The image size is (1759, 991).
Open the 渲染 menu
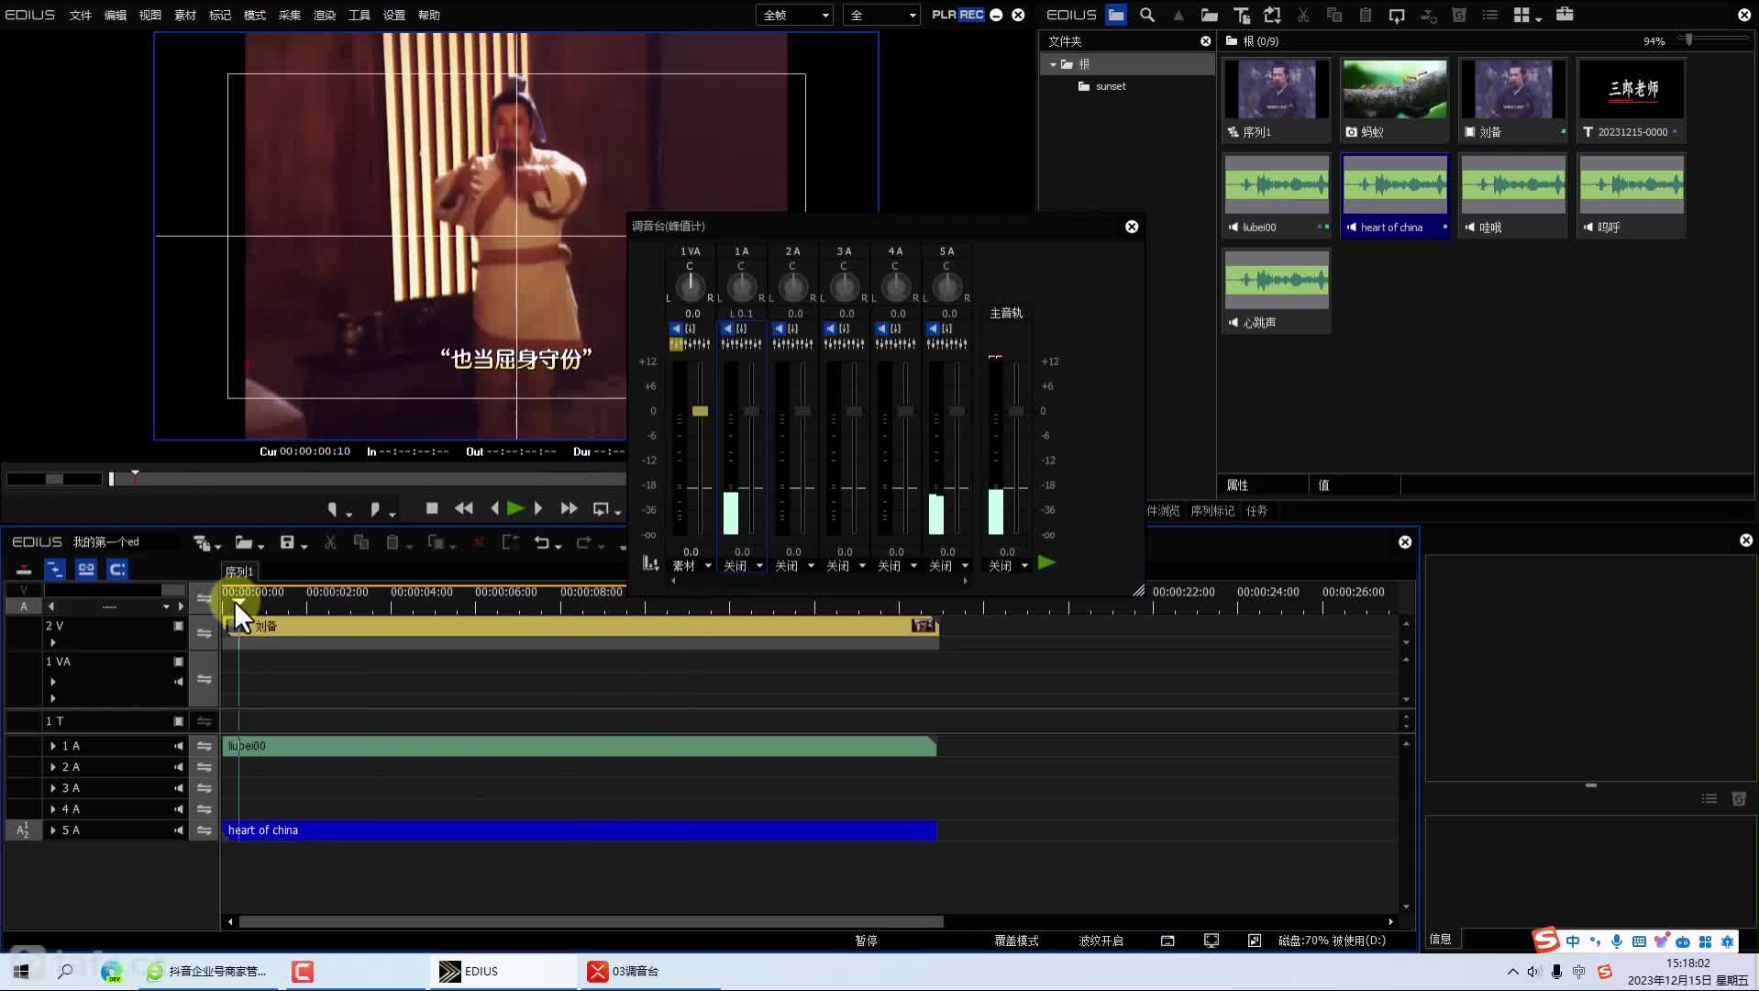point(325,15)
